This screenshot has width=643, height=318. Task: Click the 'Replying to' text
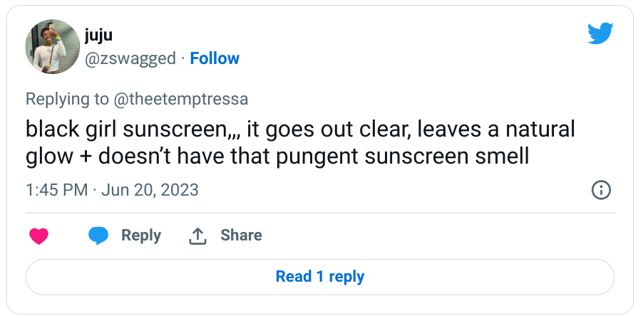(68, 99)
